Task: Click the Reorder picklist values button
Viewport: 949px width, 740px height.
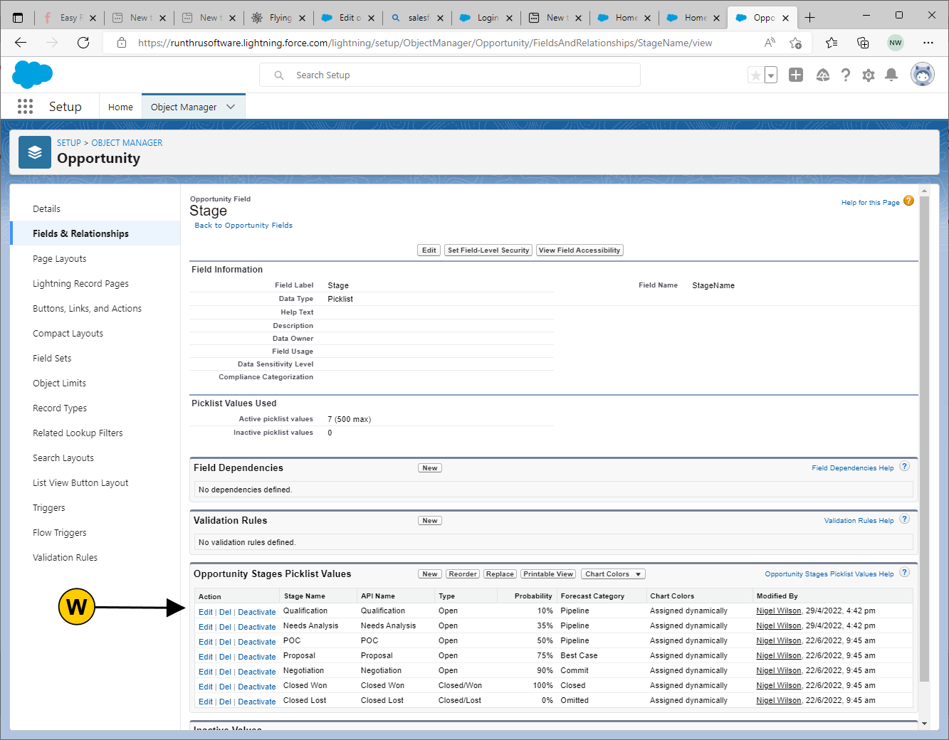Action: (462, 574)
